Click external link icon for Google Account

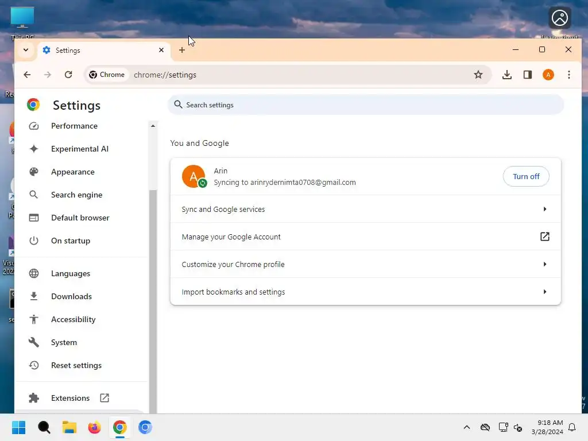pyautogui.click(x=544, y=237)
